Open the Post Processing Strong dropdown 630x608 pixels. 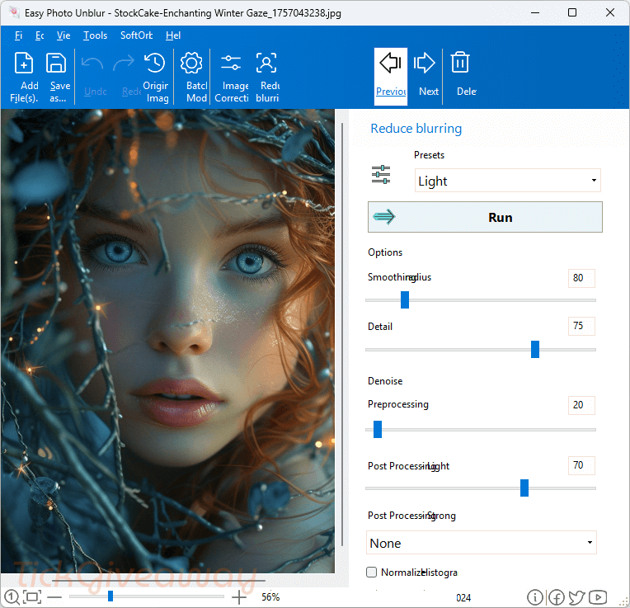click(482, 543)
